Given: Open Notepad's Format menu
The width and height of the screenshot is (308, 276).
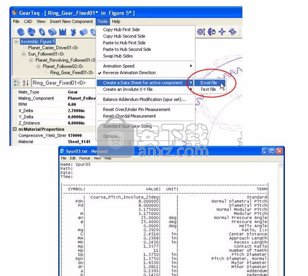Looking at the screenshot, I should [84, 158].
